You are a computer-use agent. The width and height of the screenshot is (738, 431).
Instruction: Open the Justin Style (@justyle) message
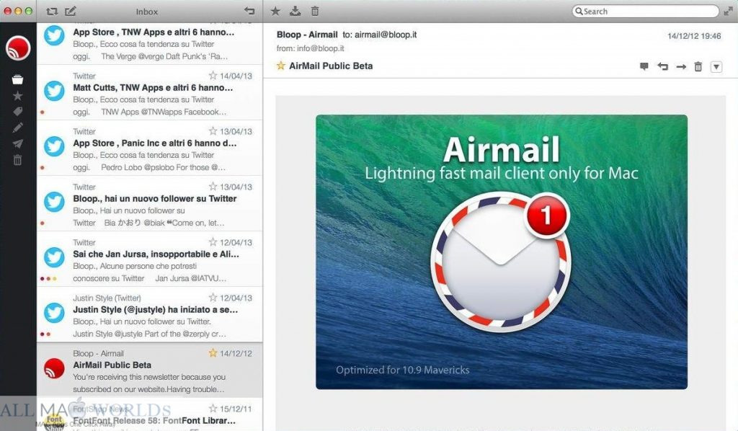pos(150,315)
